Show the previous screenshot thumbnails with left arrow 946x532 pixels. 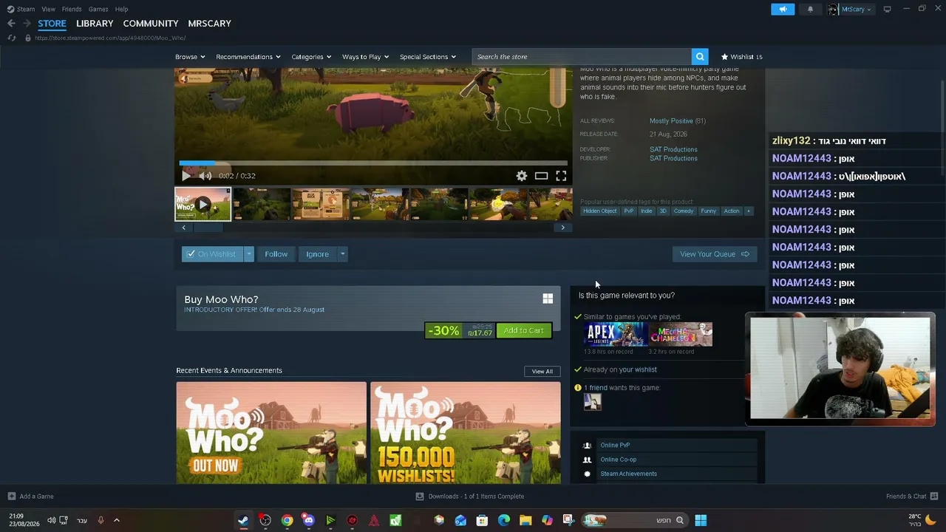(x=184, y=228)
